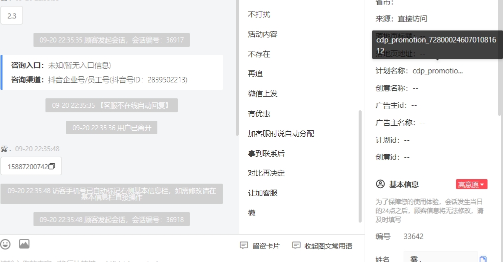This screenshot has height=262, width=503.
Task: Select quick phrase 不打扰
Action: tap(259, 14)
